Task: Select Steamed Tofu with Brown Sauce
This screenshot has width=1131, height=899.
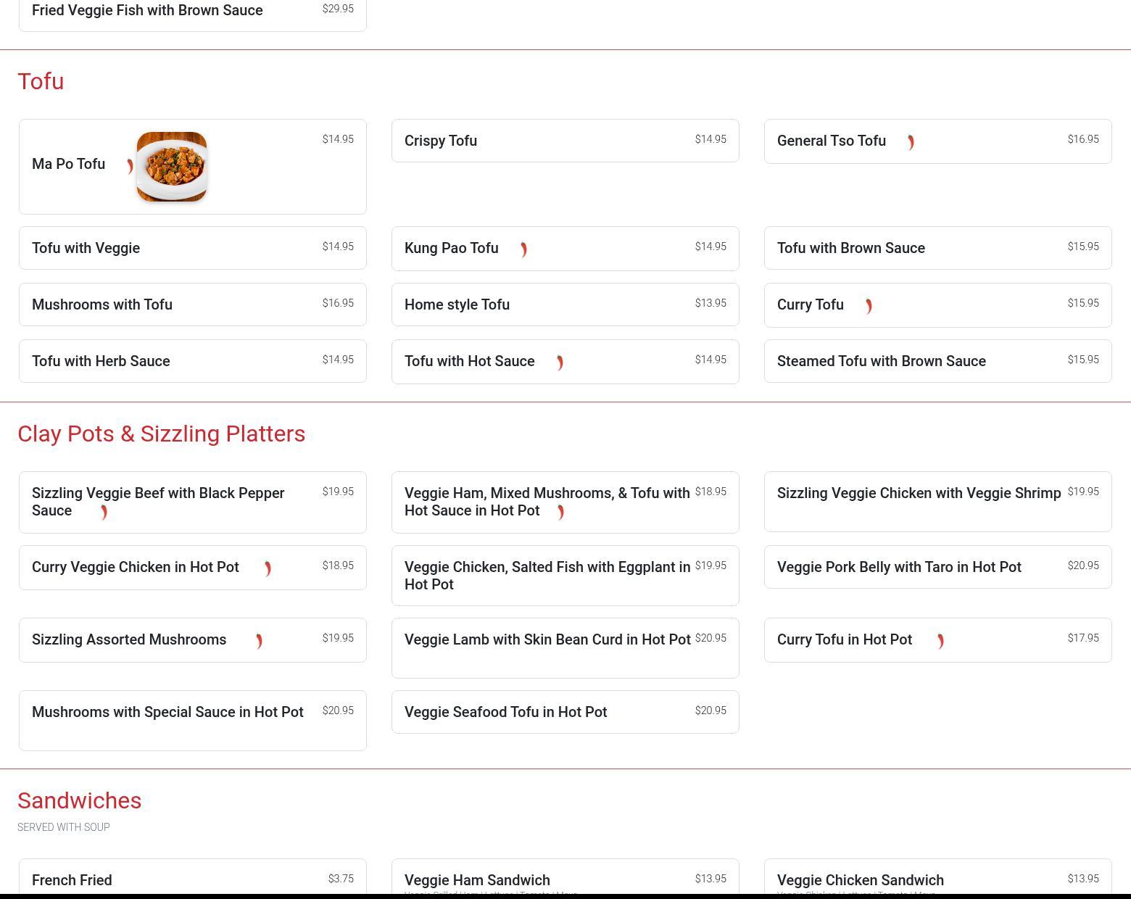Action: 881,361
